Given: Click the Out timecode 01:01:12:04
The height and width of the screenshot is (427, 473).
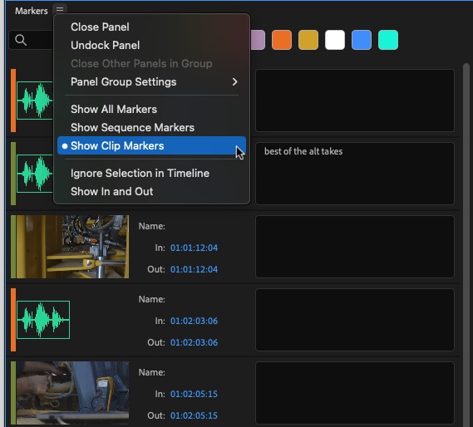Looking at the screenshot, I should [x=194, y=269].
